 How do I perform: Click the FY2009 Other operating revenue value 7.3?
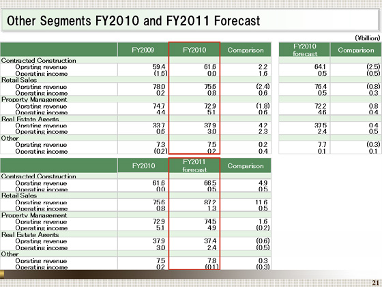tap(161, 144)
